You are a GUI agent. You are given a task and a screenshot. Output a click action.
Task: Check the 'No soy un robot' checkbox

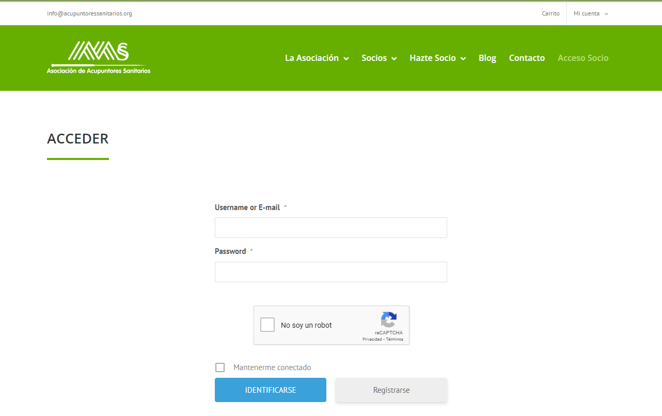[x=267, y=324]
